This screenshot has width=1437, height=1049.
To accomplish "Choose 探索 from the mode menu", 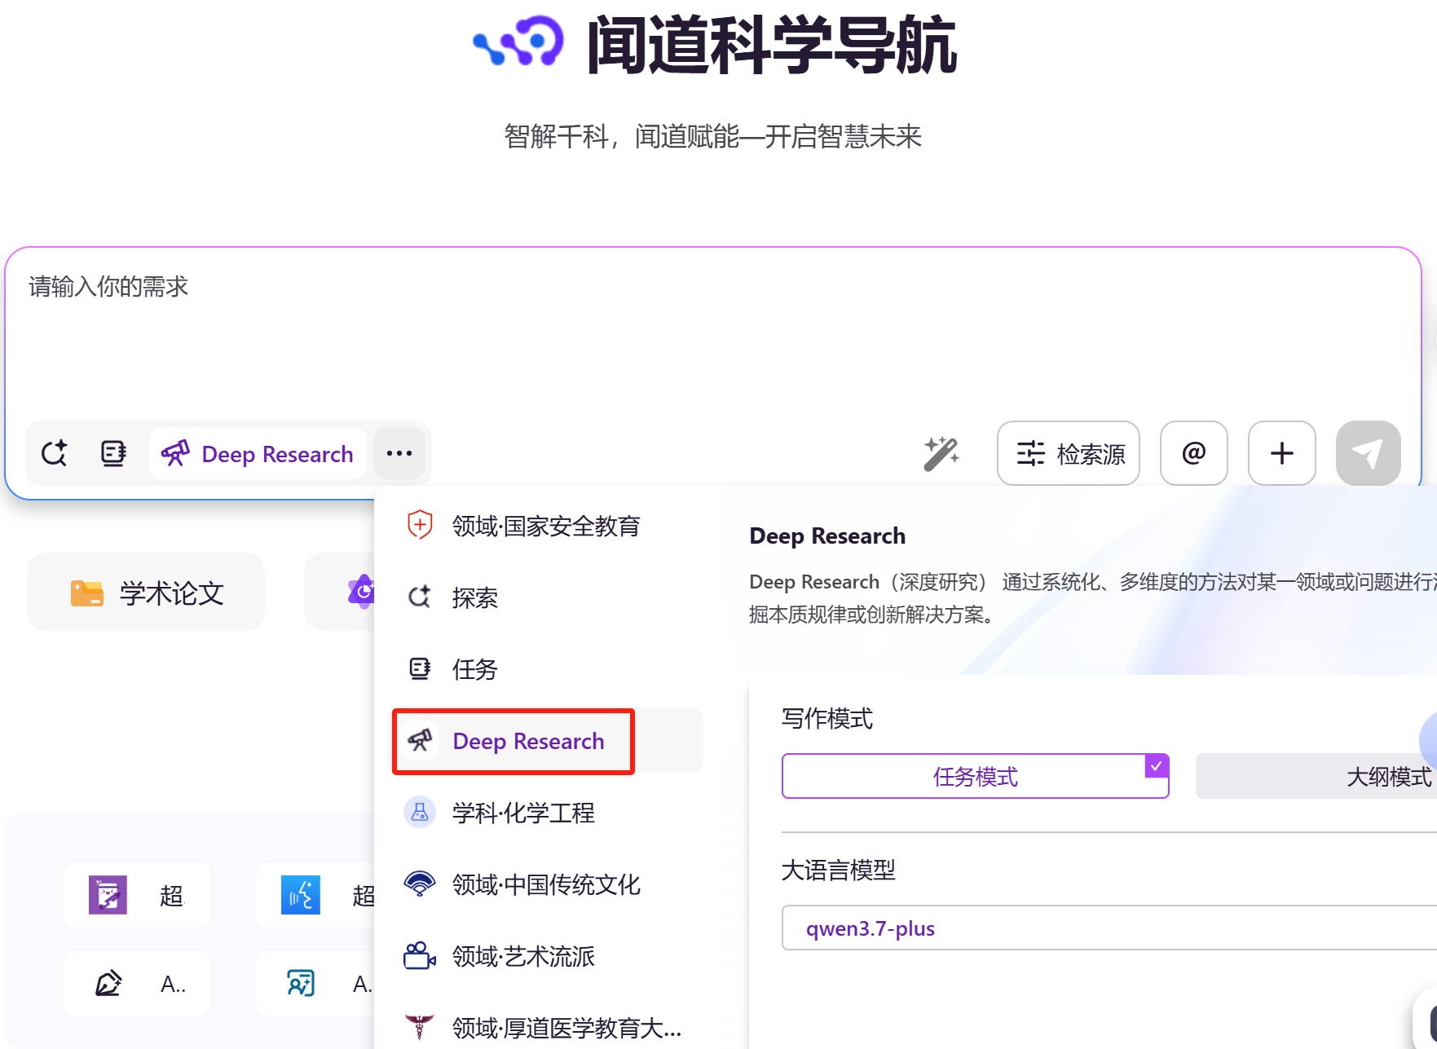I will point(547,597).
